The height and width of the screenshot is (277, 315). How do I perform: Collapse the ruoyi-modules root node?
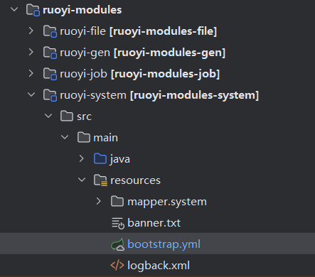tap(14, 10)
